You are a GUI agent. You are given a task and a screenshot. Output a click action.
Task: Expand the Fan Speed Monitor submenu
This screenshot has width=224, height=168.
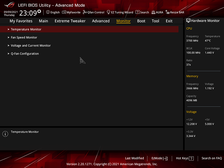(x=24, y=37)
